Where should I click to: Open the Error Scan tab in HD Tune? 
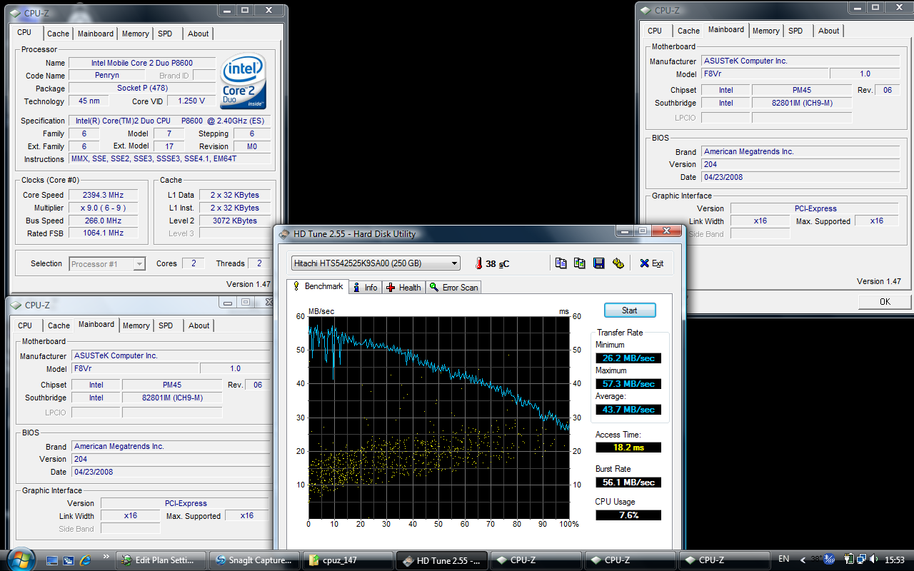point(454,288)
